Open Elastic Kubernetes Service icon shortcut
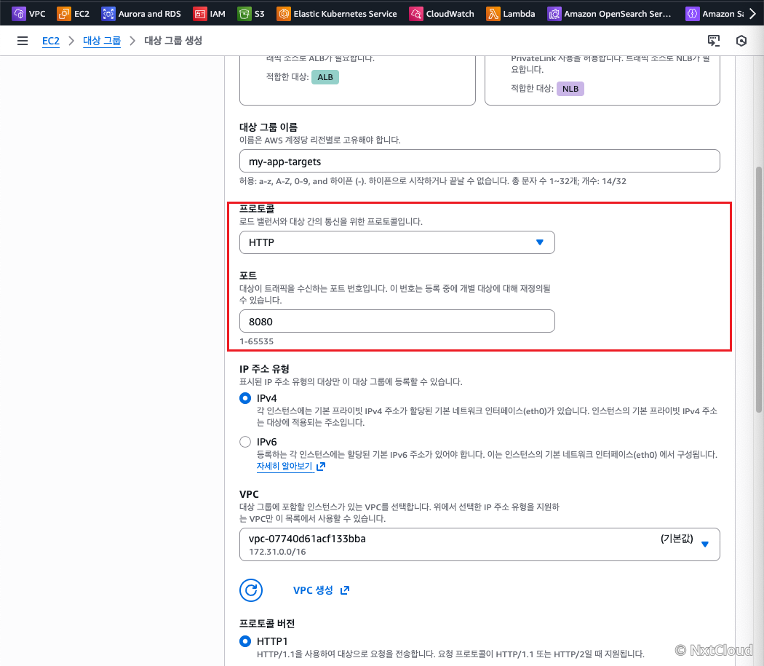764x666 pixels. coord(283,14)
